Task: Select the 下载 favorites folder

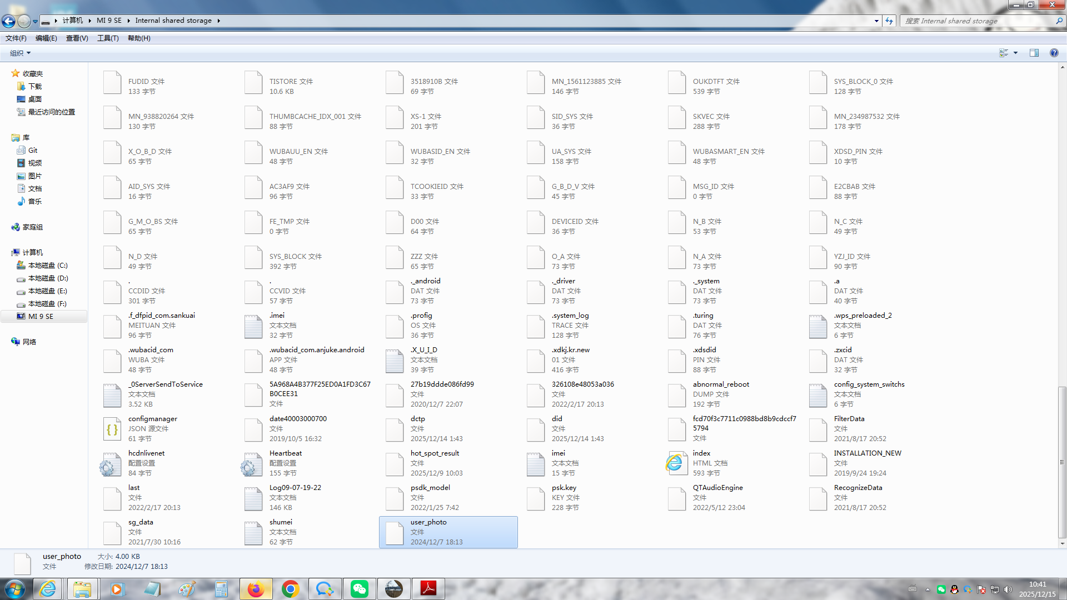Action: click(x=34, y=87)
